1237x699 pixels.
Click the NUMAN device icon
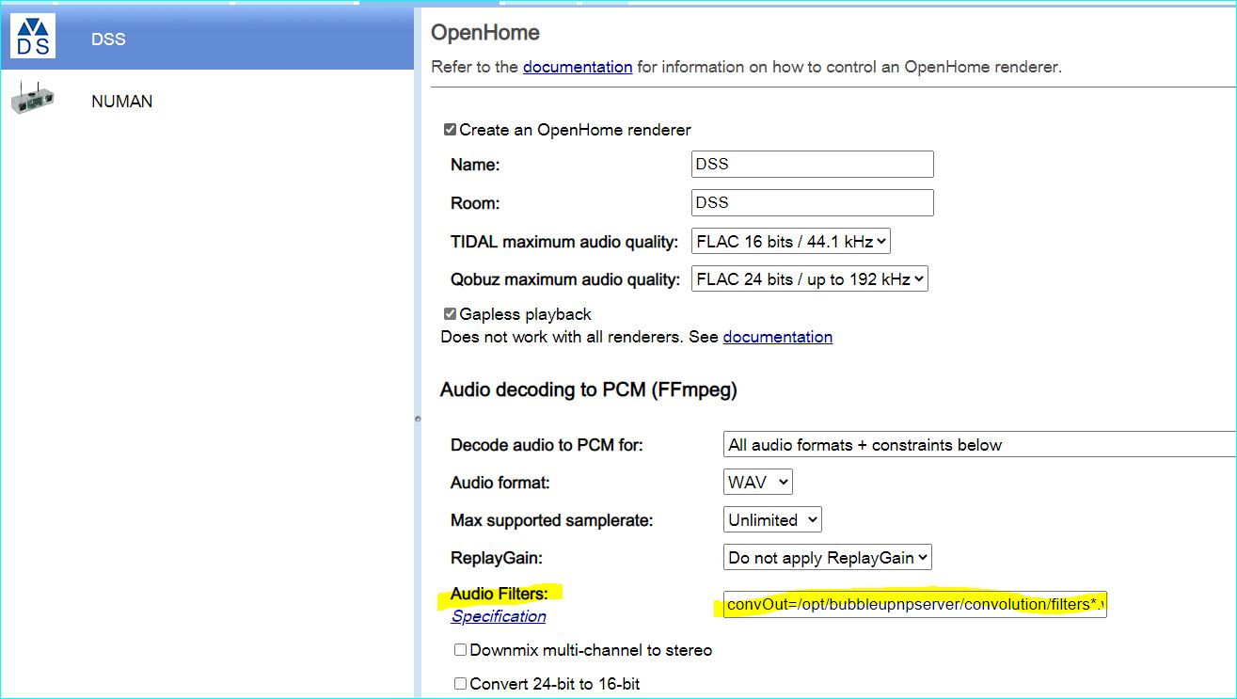coord(33,98)
